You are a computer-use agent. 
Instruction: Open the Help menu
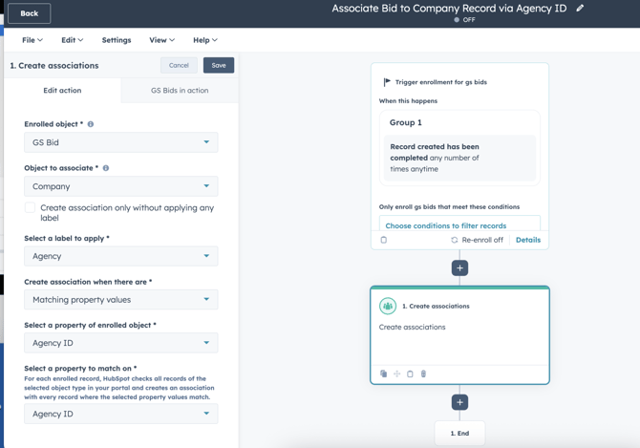205,40
